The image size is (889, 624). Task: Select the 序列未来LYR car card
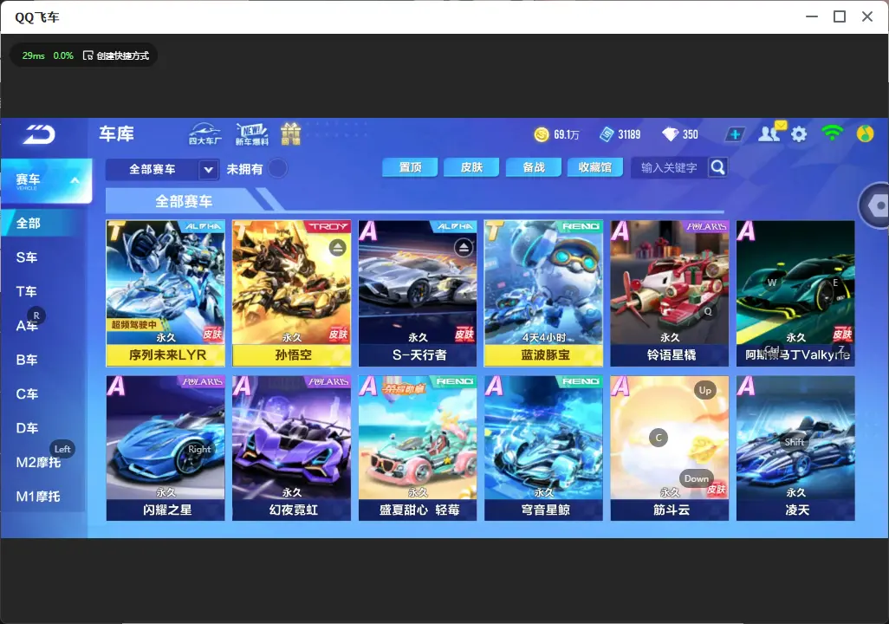pos(165,293)
